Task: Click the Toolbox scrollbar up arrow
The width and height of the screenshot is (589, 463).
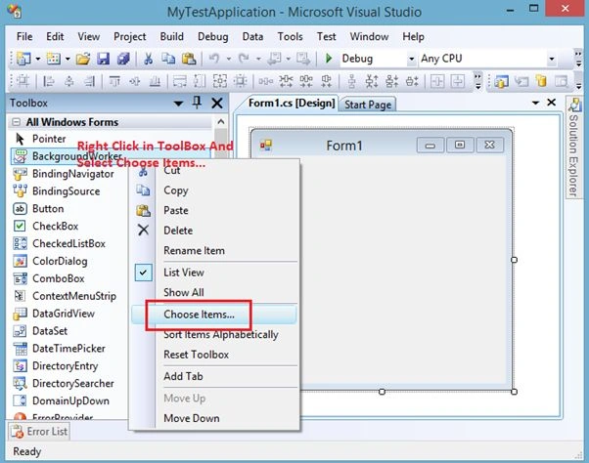Action: [x=221, y=122]
